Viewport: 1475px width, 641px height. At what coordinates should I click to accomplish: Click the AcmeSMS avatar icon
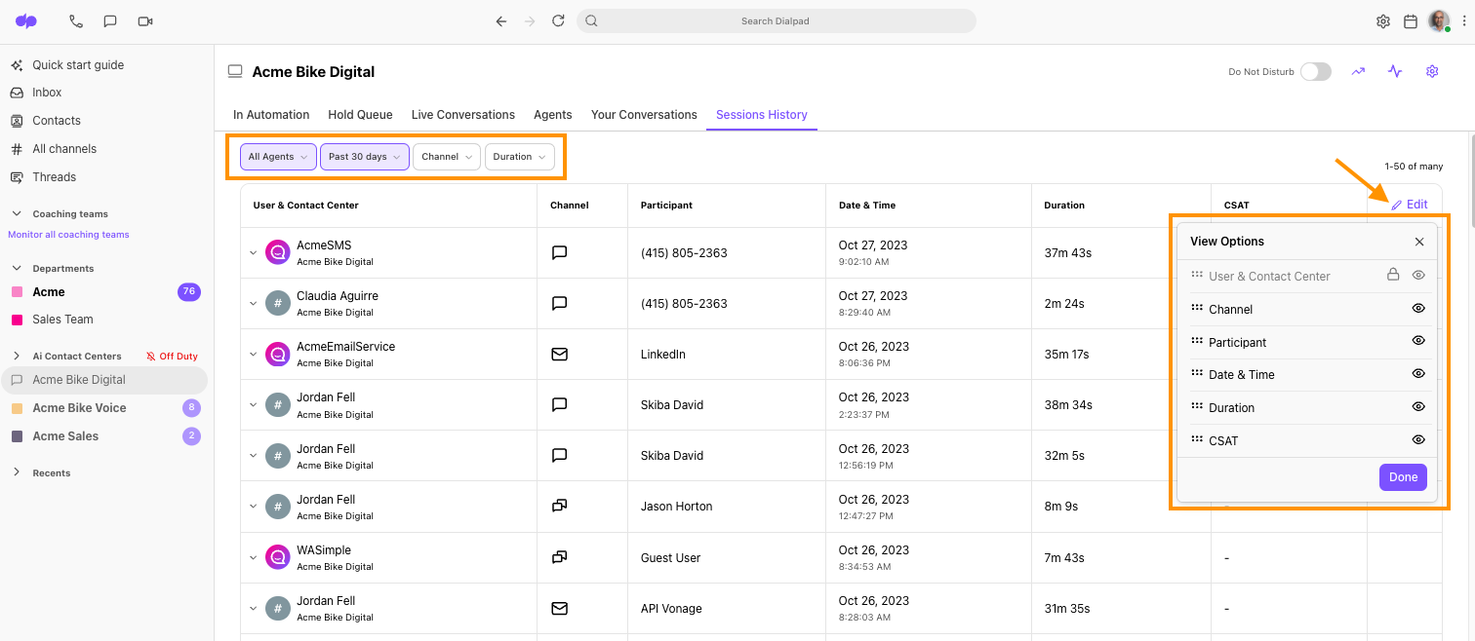[x=278, y=252]
